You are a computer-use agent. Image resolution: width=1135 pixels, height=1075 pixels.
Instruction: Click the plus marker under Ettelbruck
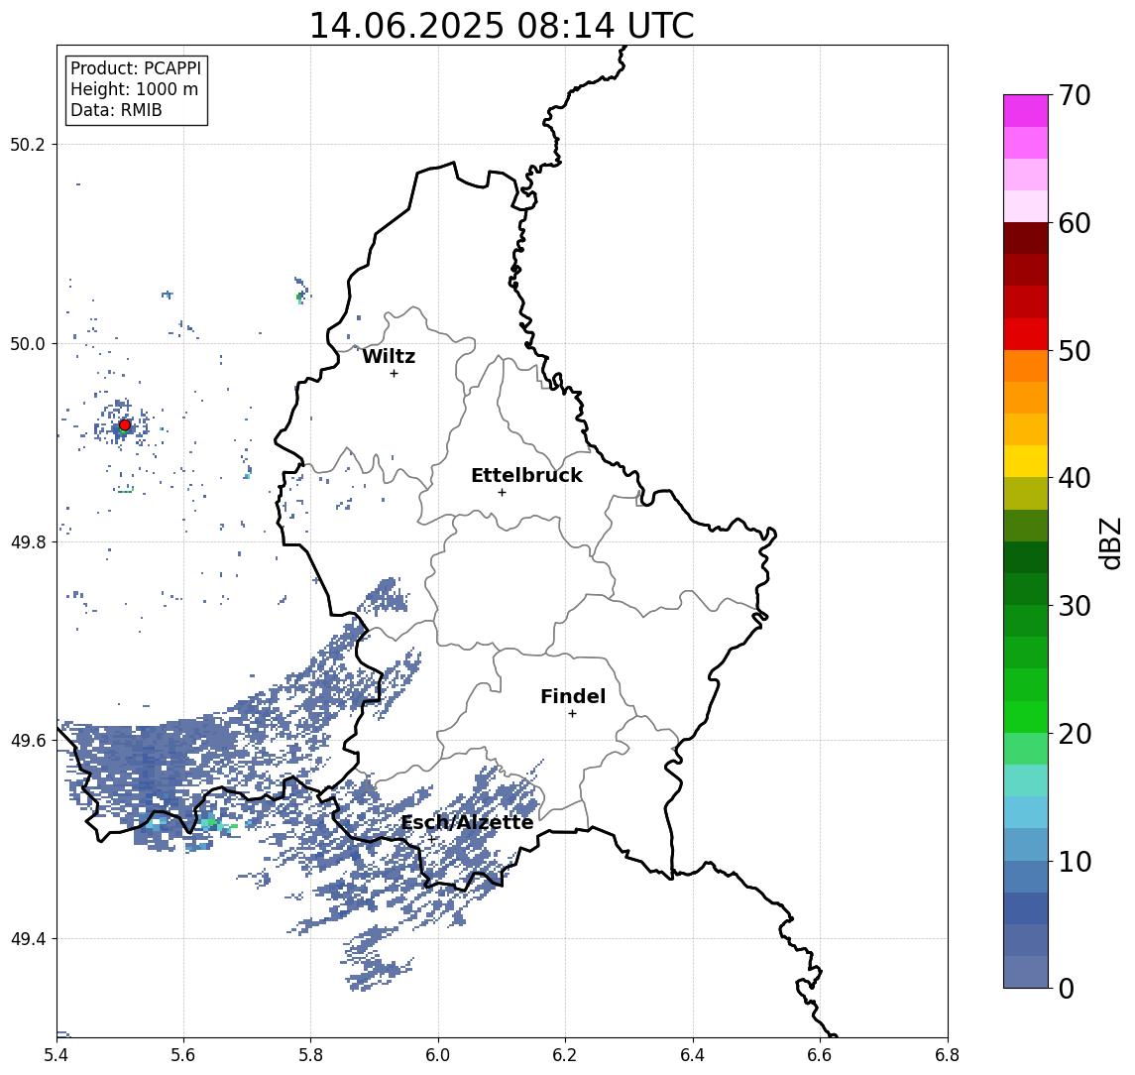(x=503, y=493)
